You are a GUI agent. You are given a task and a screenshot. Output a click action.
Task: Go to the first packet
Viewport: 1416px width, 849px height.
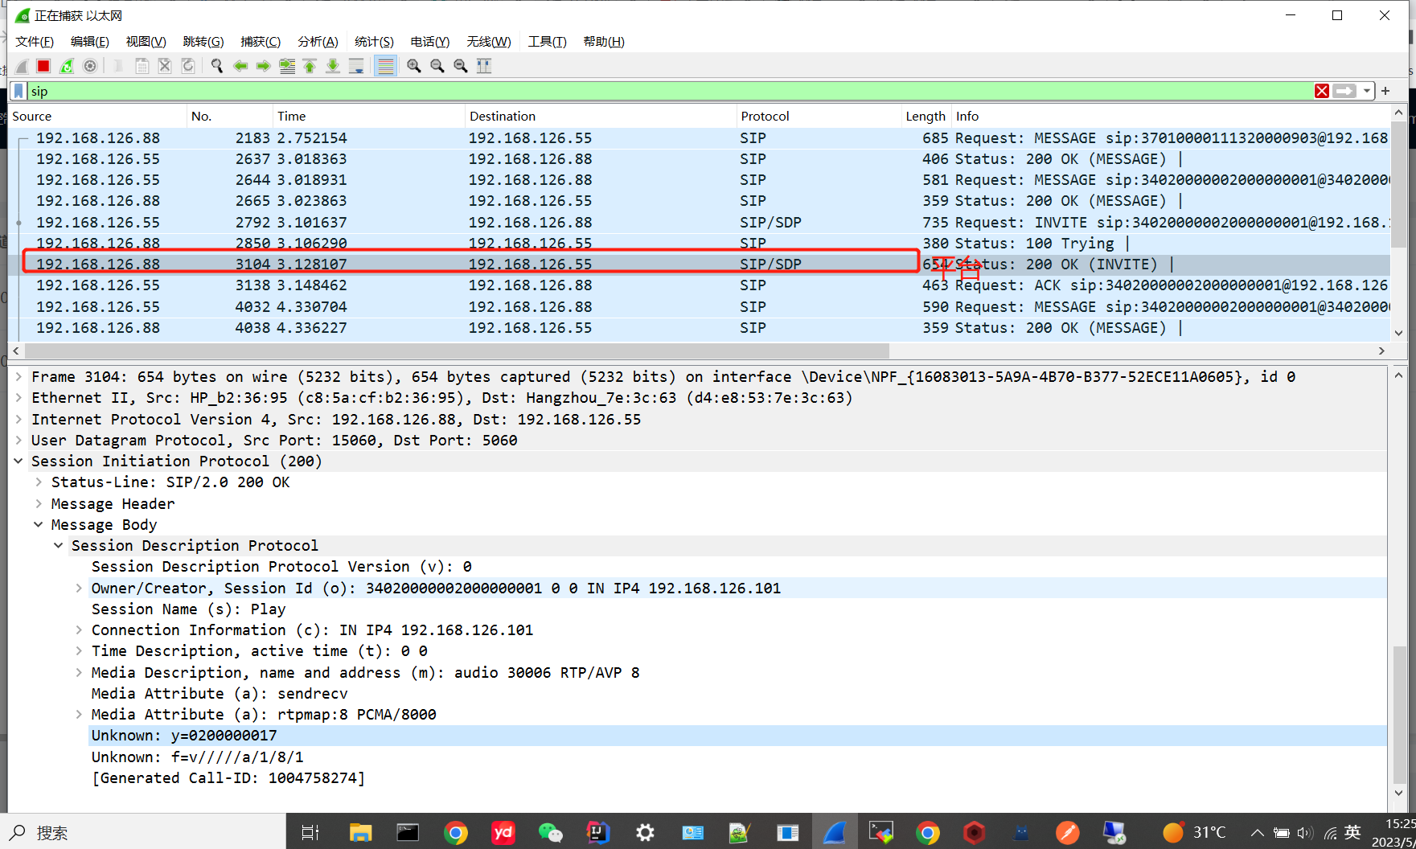(310, 66)
